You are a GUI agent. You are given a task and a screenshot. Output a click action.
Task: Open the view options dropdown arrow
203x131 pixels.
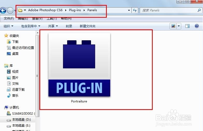(179, 26)
